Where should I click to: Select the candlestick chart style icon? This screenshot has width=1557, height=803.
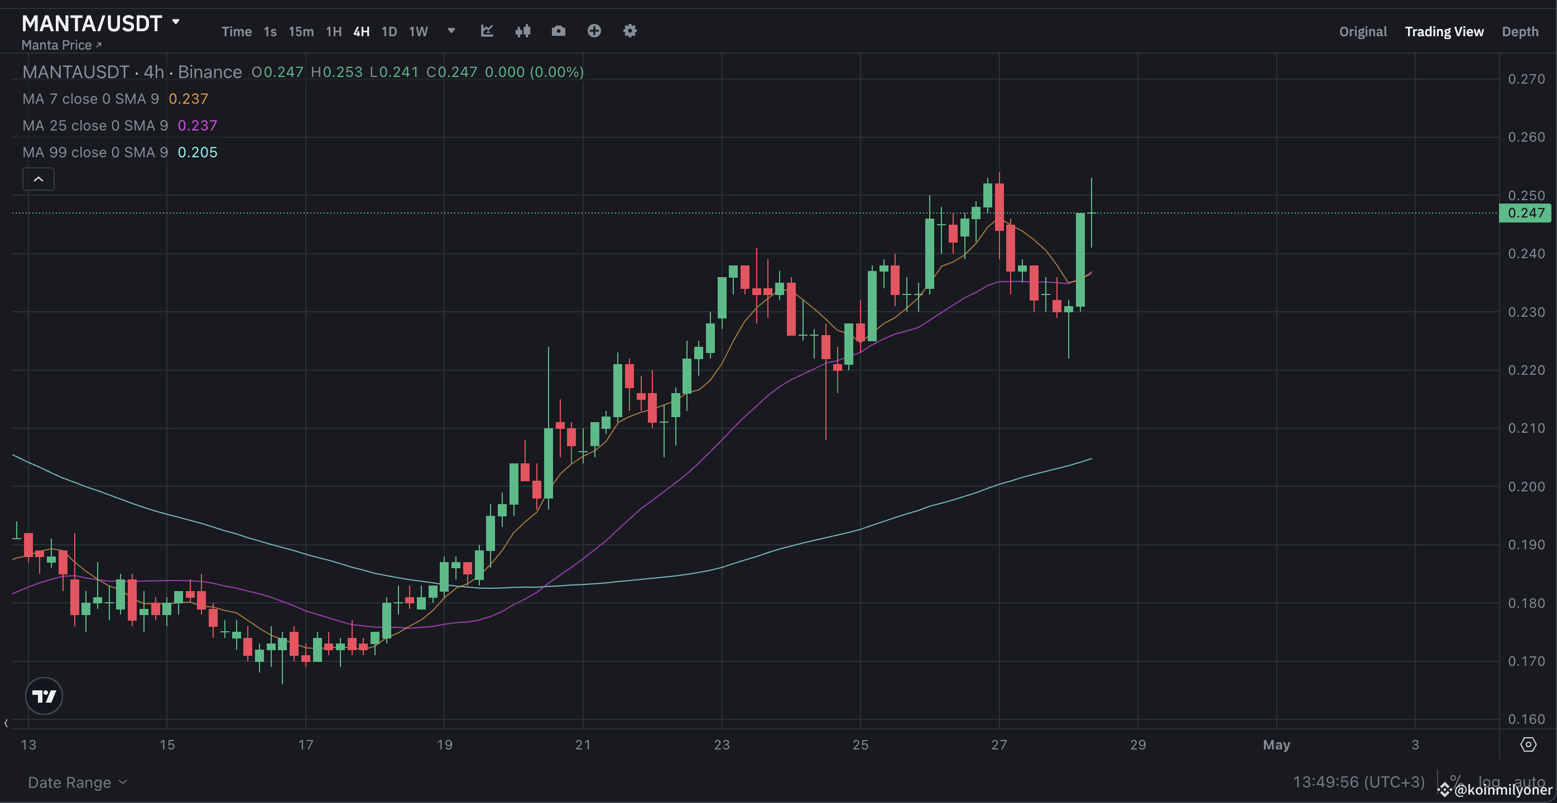[x=523, y=31]
